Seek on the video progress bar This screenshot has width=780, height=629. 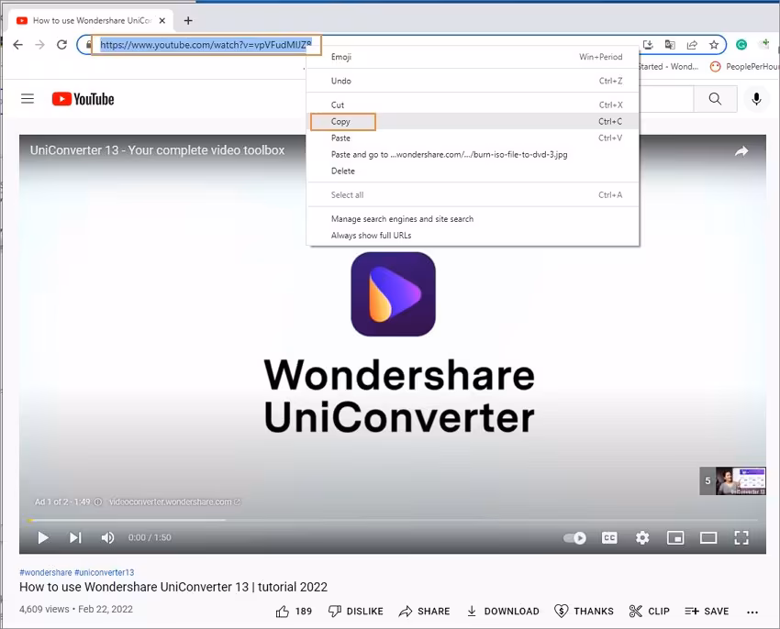pyautogui.click(x=393, y=520)
